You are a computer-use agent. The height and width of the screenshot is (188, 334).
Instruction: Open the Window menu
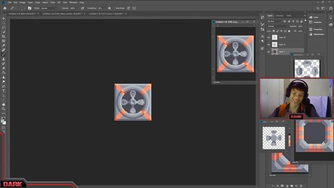click(x=73, y=2)
